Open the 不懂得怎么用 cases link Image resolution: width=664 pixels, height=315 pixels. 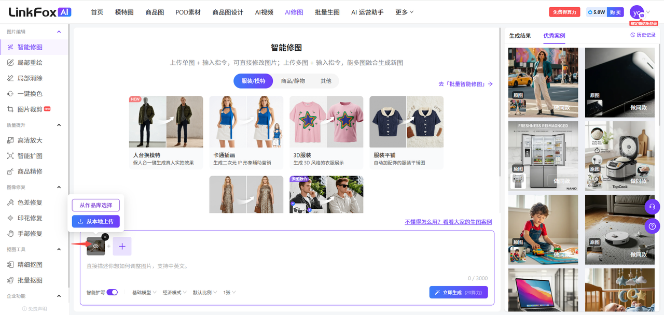coord(448,222)
